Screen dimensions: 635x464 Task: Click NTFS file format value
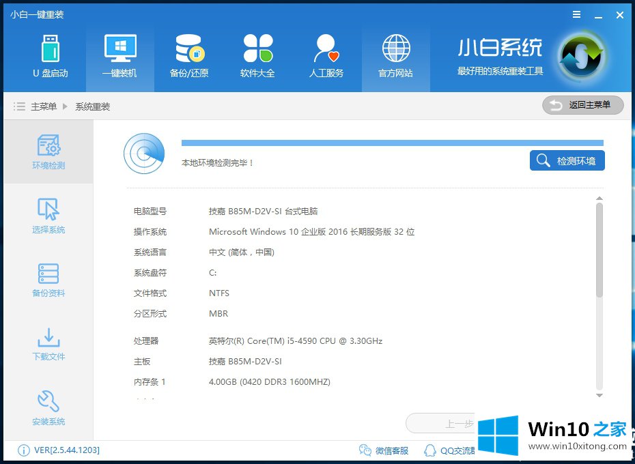tap(219, 293)
